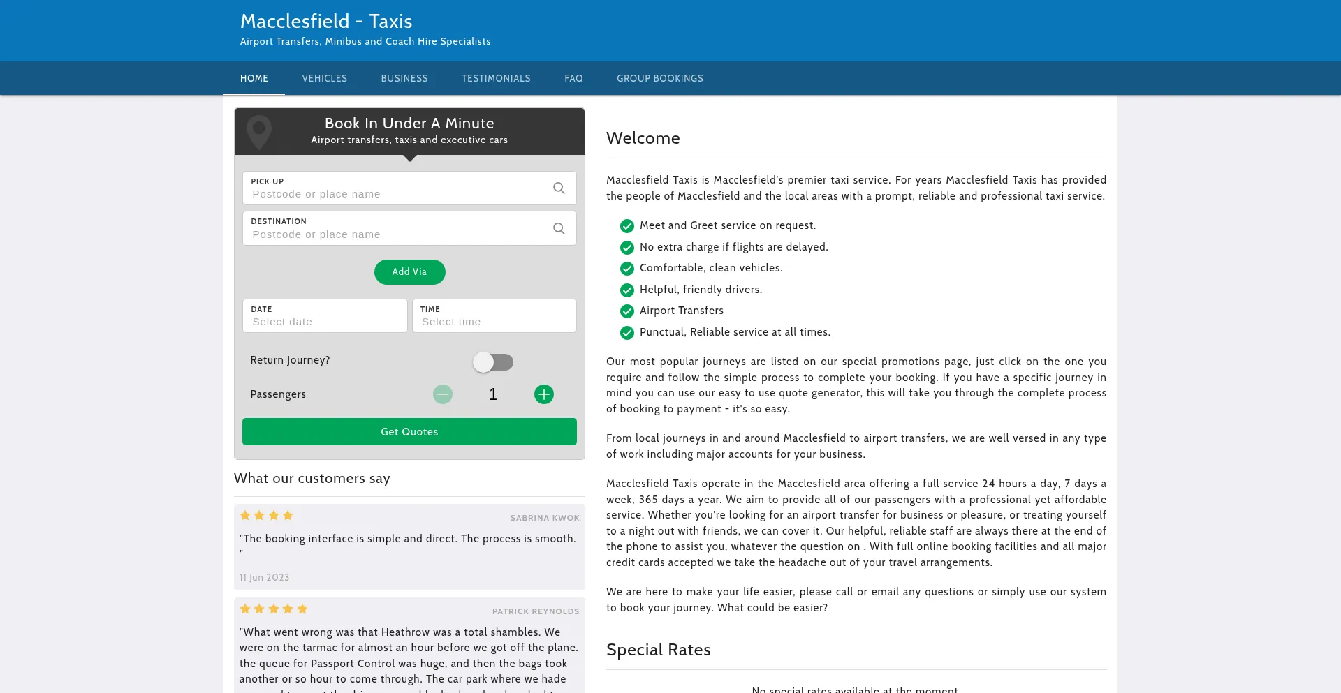
Task: Decrease passengers with the minus icon
Action: [442, 394]
